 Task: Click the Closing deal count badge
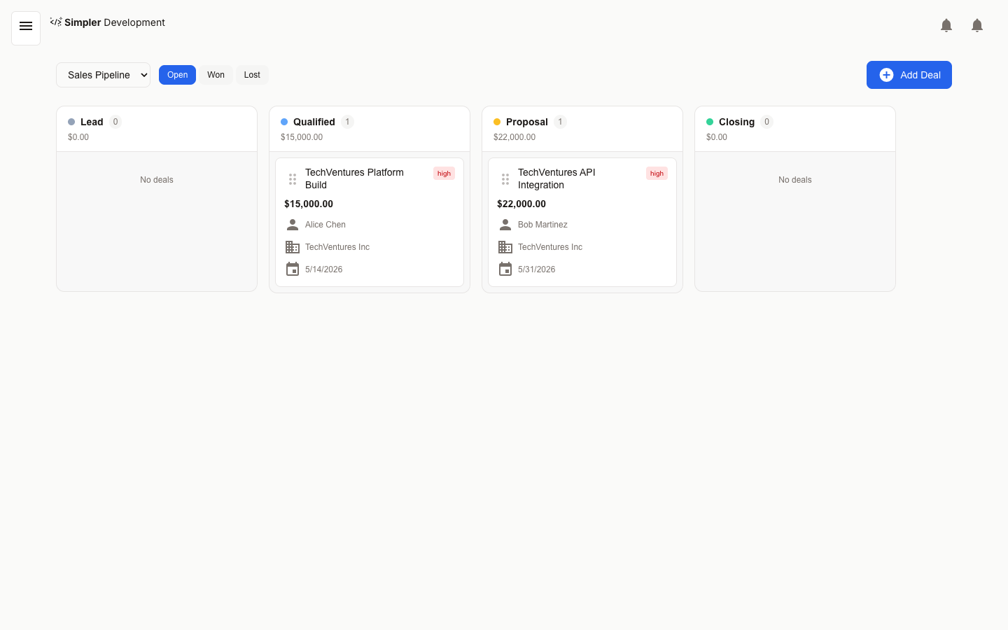766,122
